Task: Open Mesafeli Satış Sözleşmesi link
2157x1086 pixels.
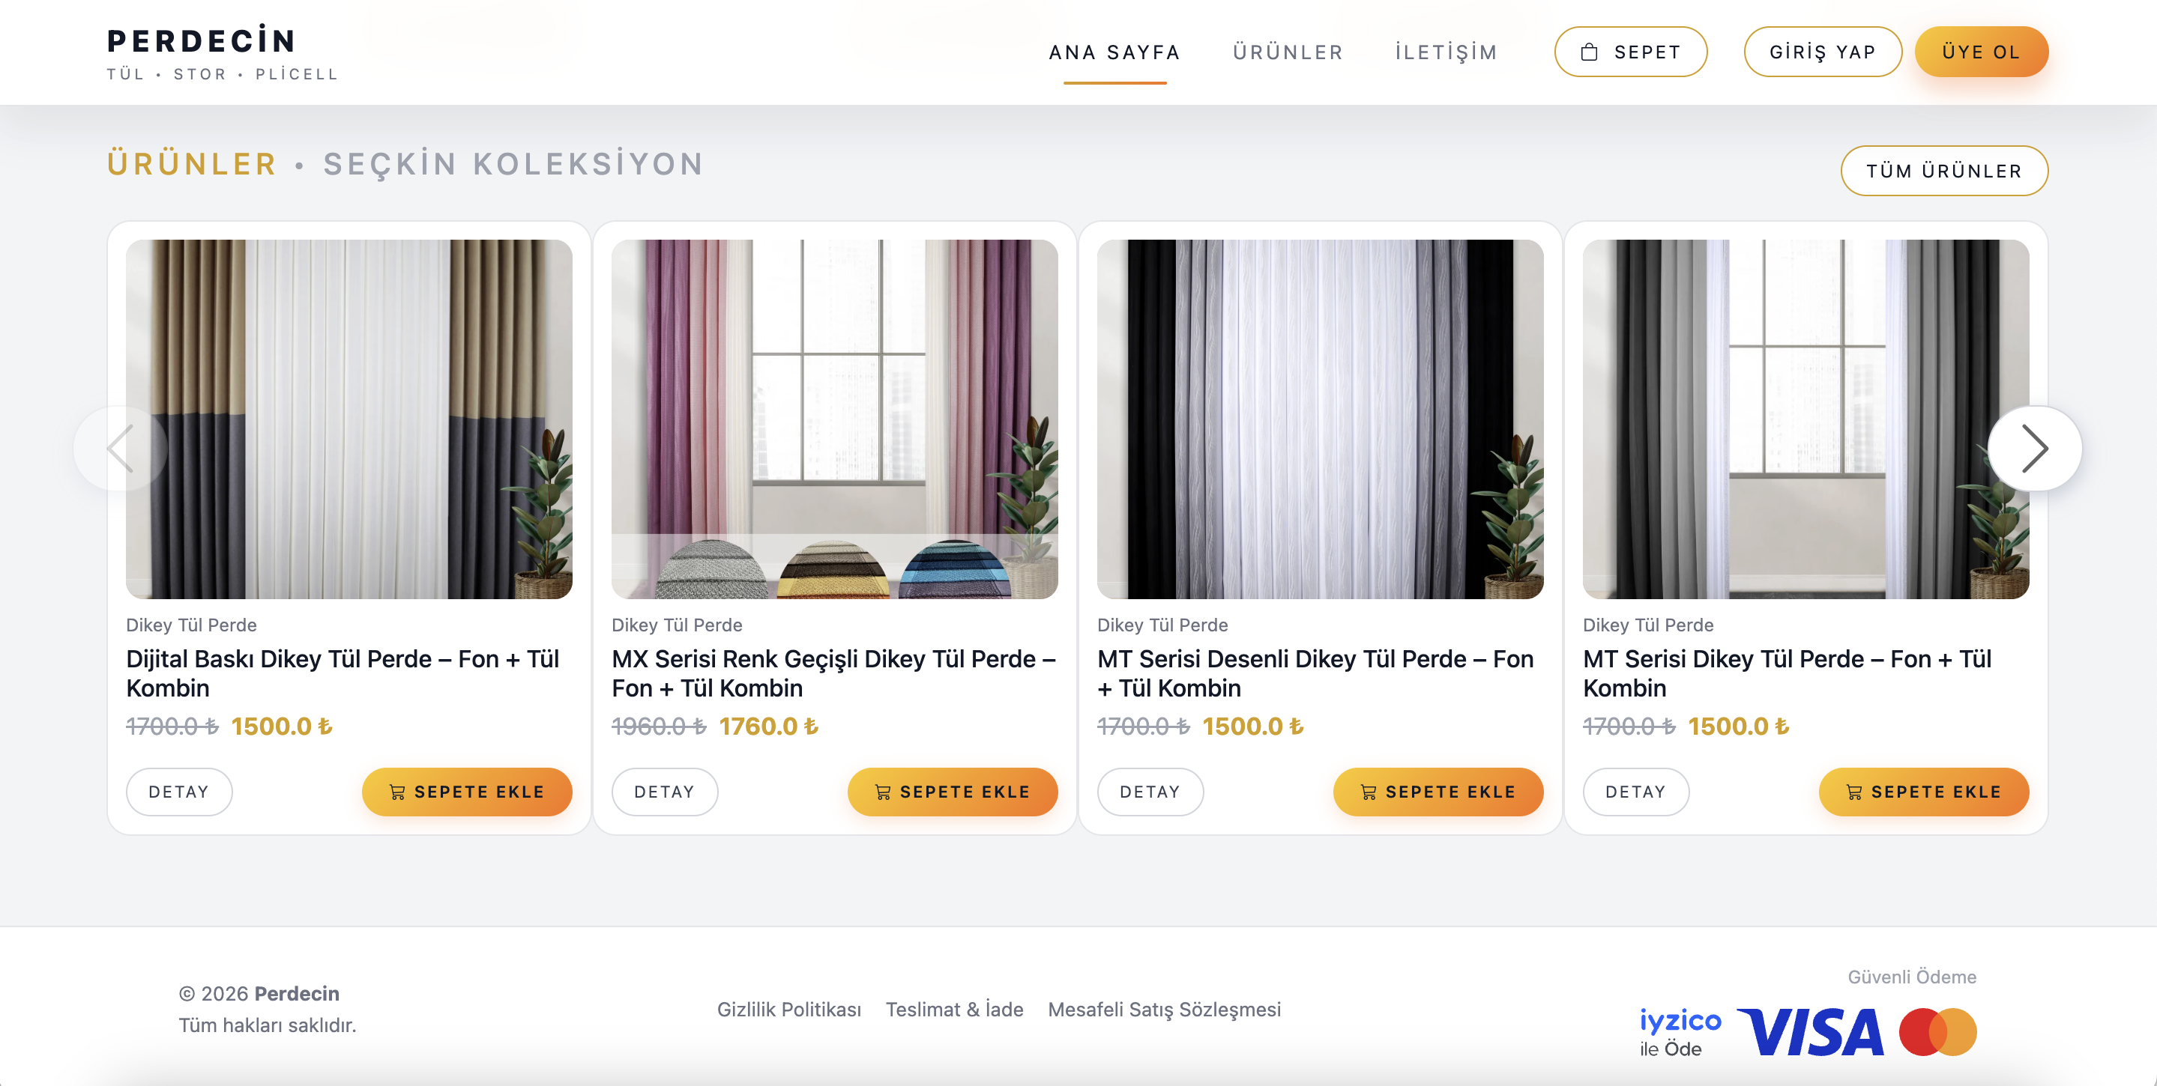Action: [1164, 1009]
